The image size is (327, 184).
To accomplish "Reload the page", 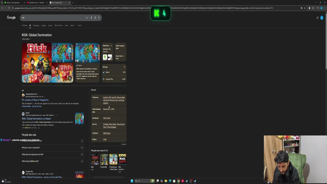I will (x=9, y=8).
